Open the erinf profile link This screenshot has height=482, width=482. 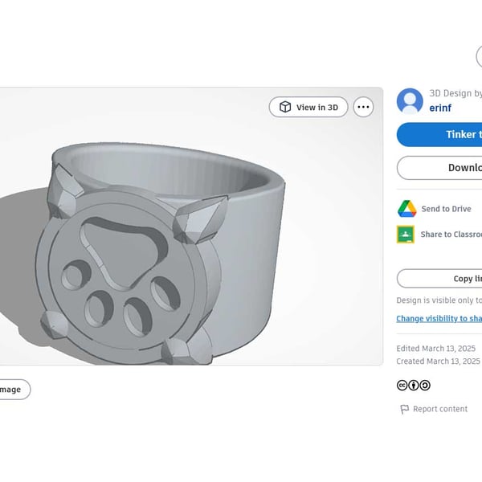tap(440, 107)
